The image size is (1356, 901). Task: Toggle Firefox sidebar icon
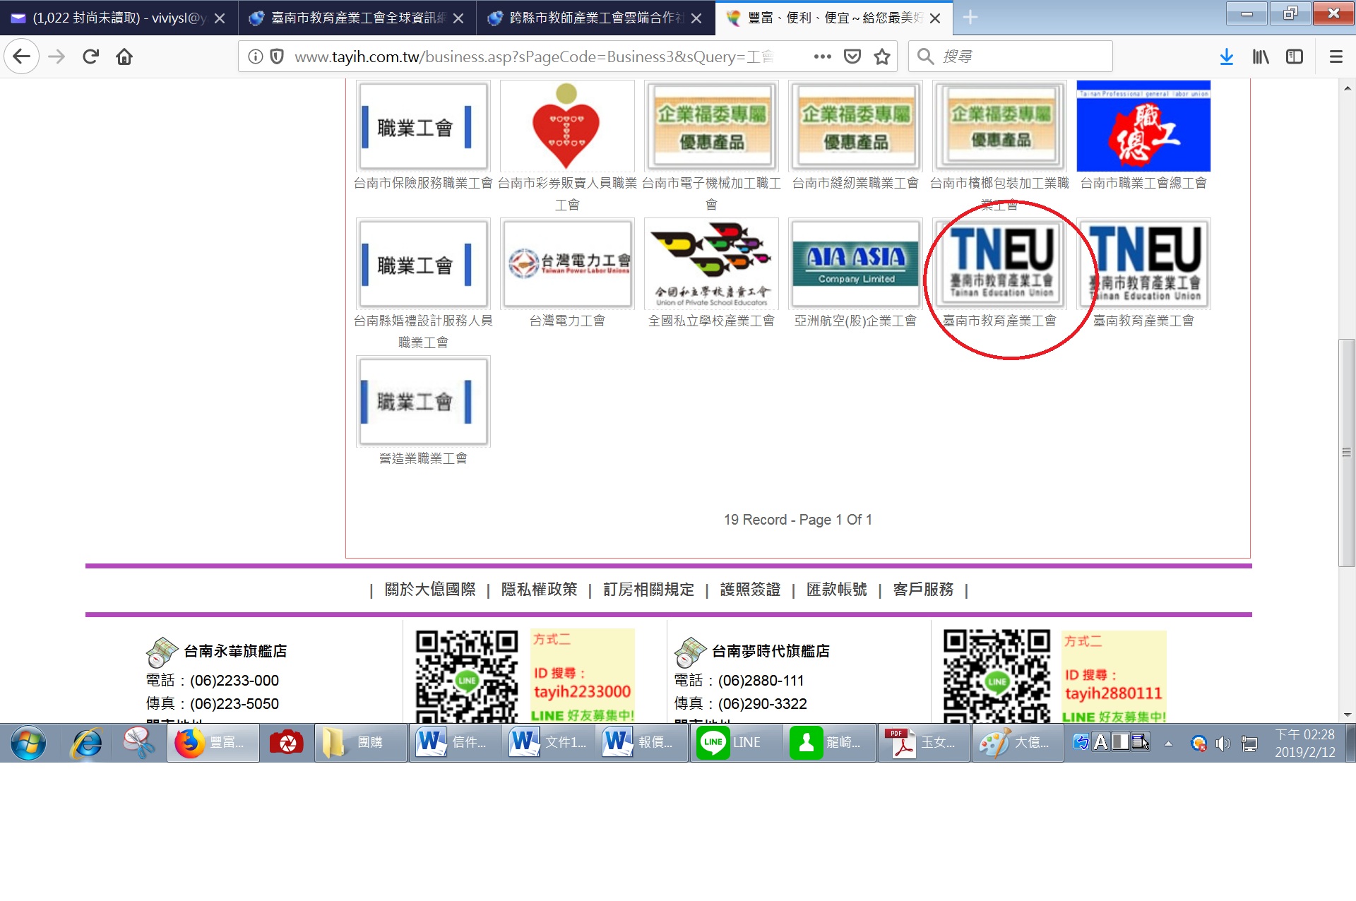tap(1295, 56)
